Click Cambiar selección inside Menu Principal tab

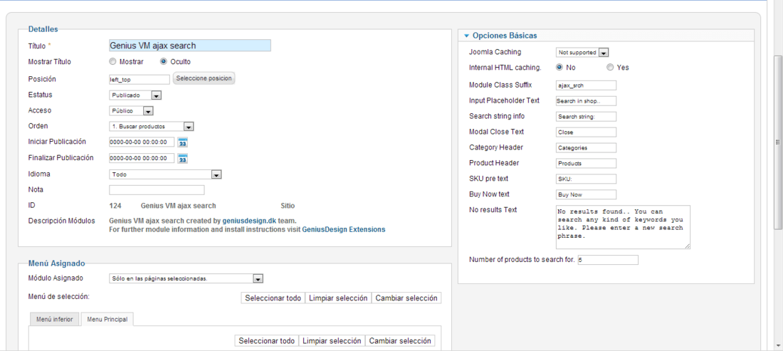tap(400, 341)
